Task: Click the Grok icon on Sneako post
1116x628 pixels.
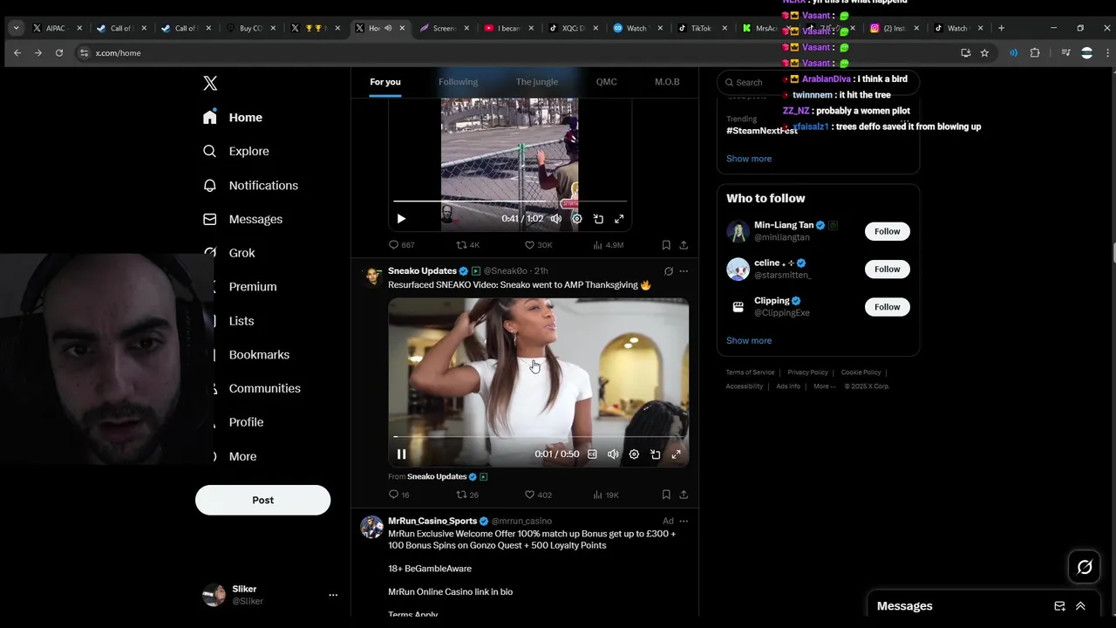Action: click(x=668, y=271)
